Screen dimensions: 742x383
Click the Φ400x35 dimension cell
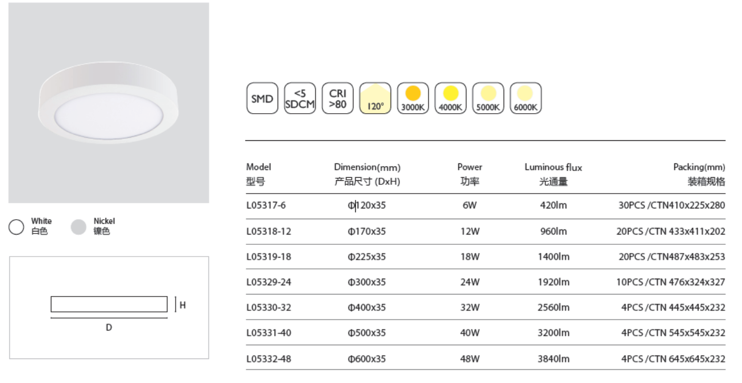pos(367,308)
